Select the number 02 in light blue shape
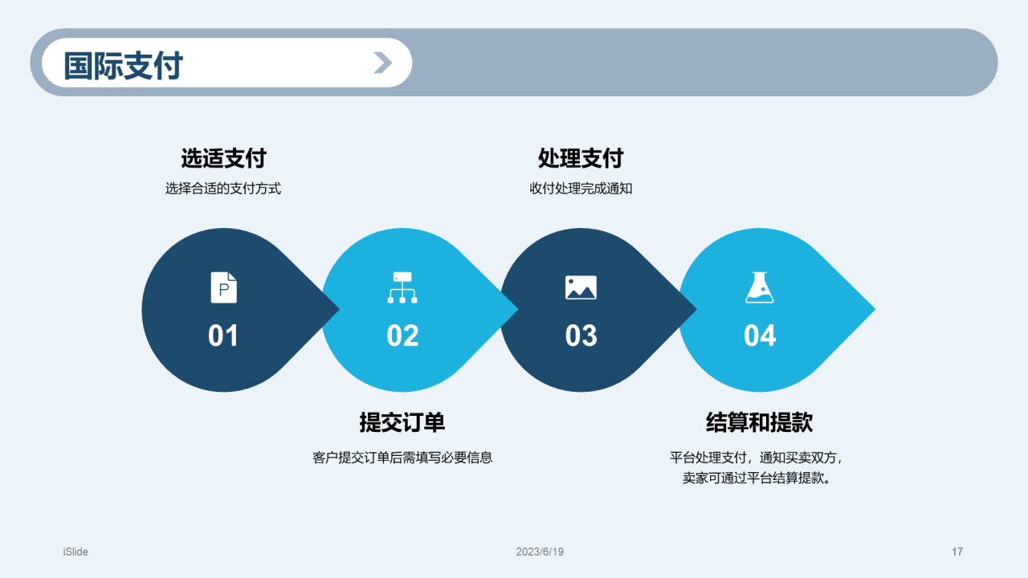Screen dimensions: 1028x578 tap(402, 336)
